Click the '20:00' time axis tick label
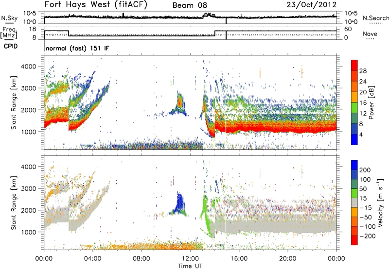 [287, 259]
